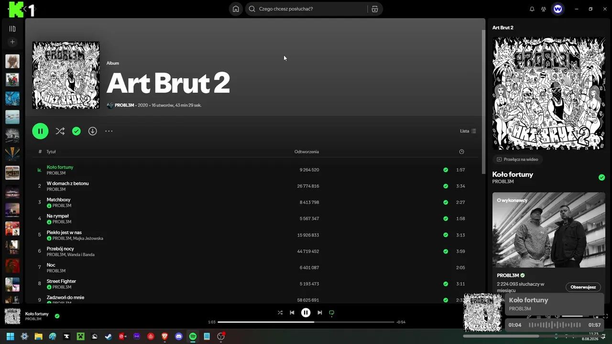Pause the Art Brut 2 album with the big green button

[x=40, y=131]
